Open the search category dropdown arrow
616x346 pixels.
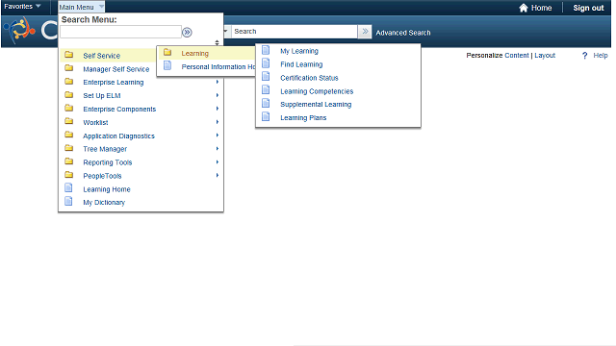point(225,31)
